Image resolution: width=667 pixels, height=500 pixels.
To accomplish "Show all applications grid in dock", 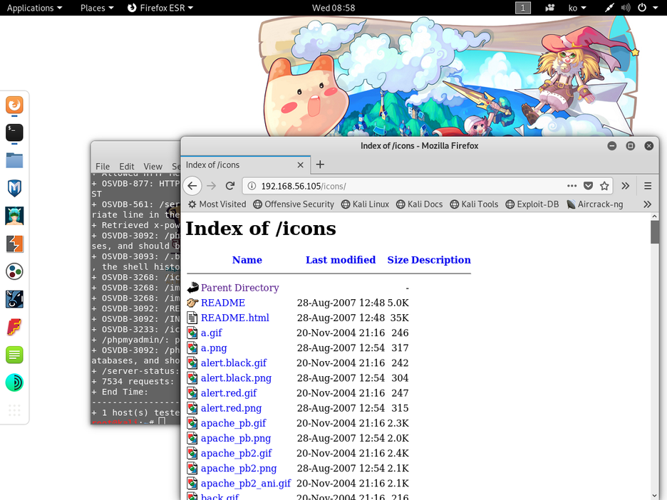I will (14, 410).
